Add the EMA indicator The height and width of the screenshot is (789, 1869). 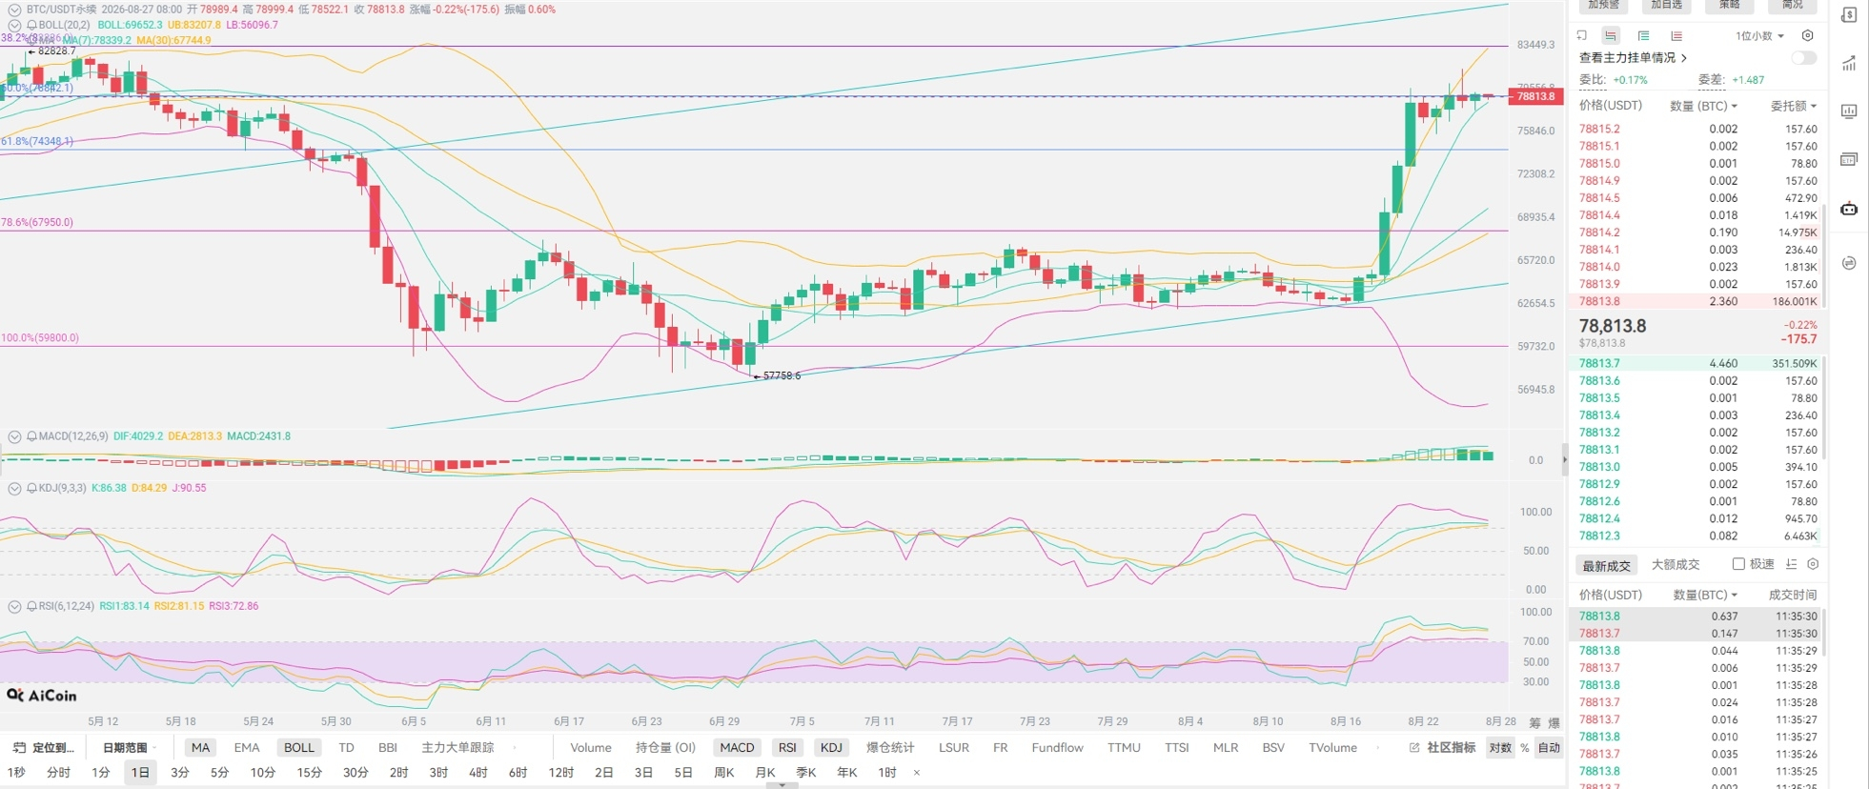click(x=246, y=748)
